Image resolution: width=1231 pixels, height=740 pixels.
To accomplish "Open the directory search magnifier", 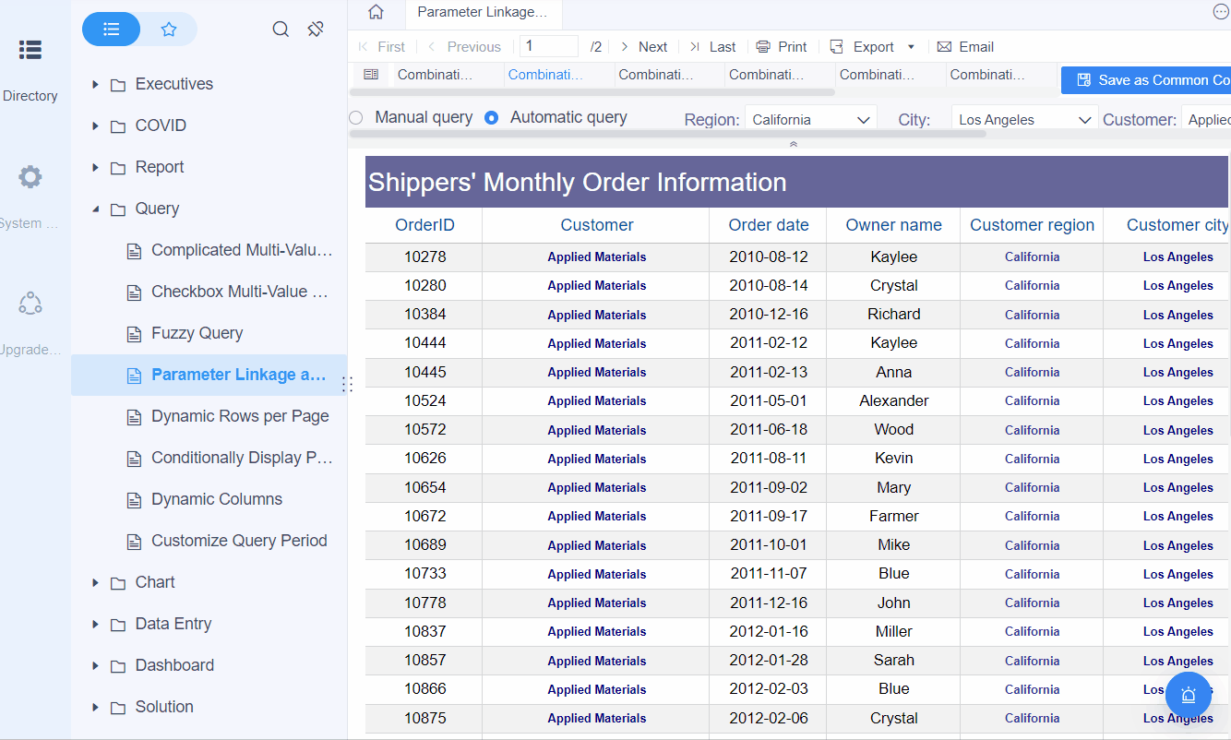I will coord(281,30).
